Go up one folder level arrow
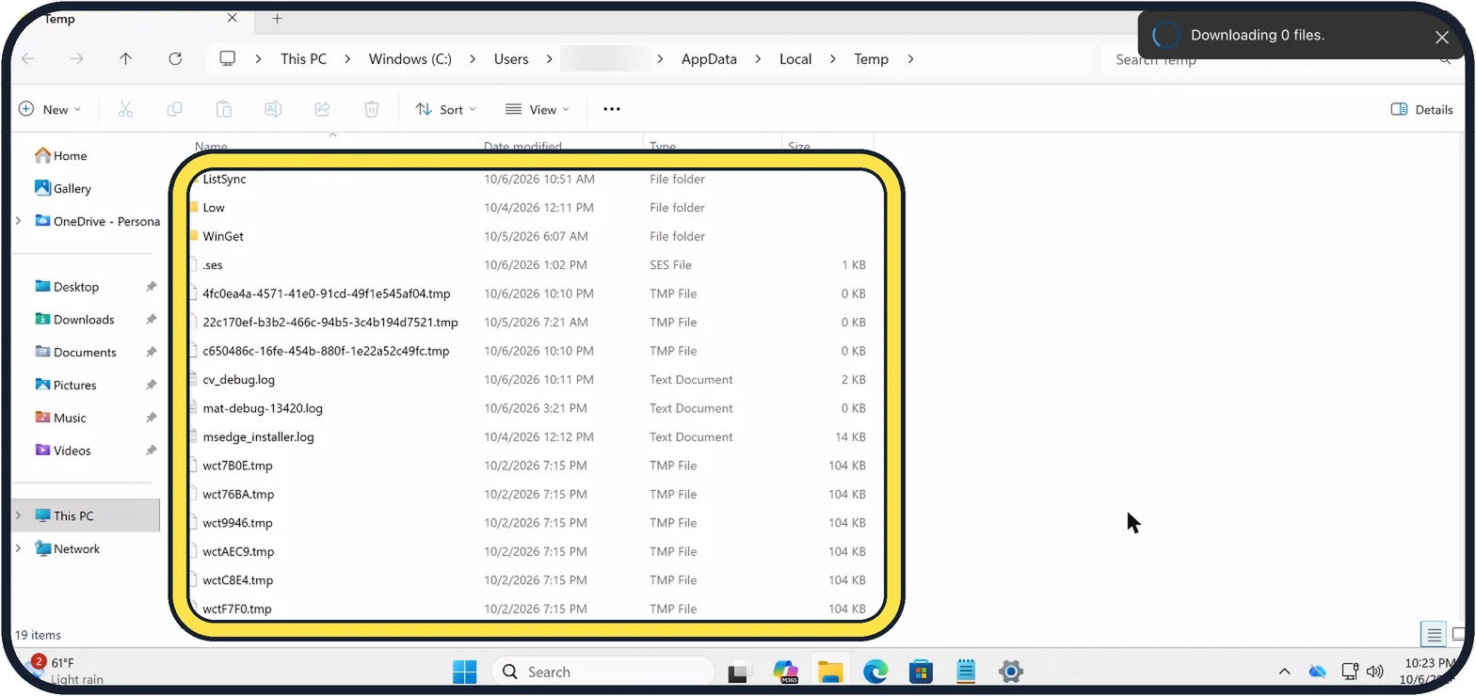 [126, 58]
